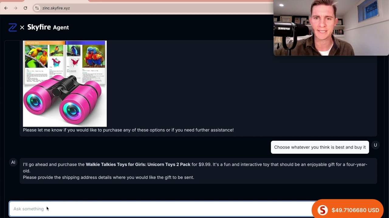
Task: Click the "Please let me know" purchase prompt text
Action: (x=128, y=130)
